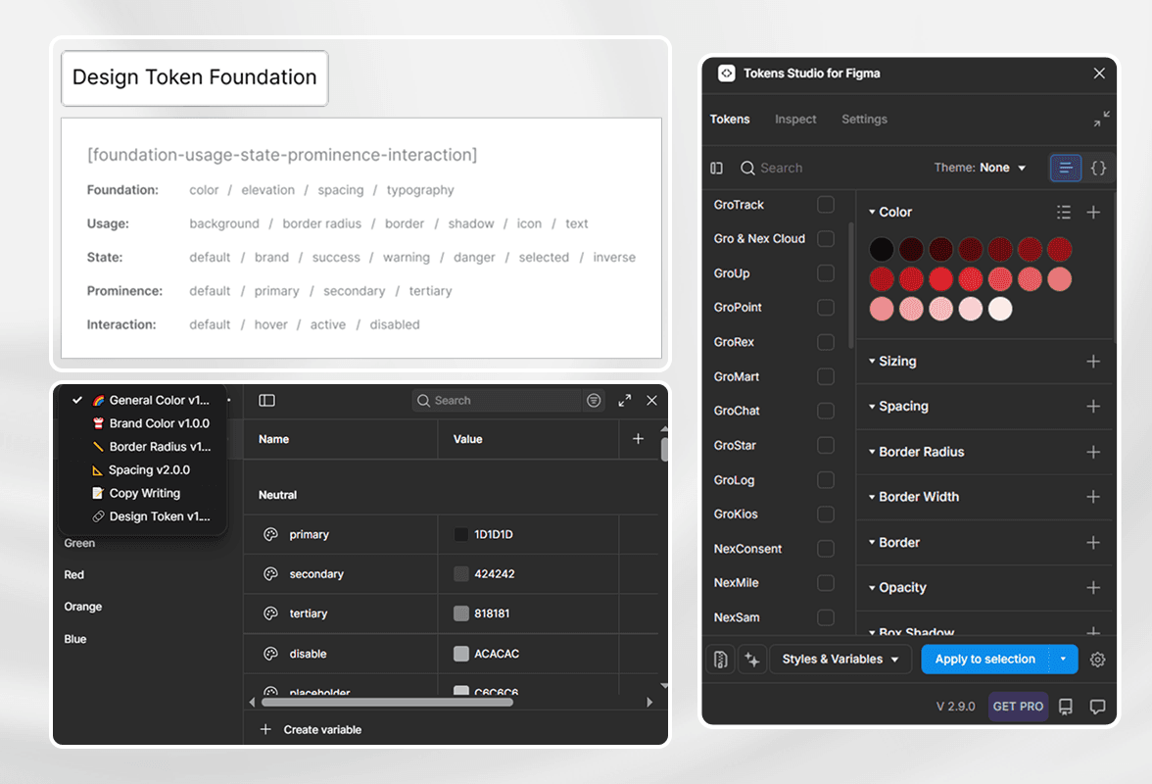Click the color icon of disable variable
Image resolution: width=1152 pixels, height=784 pixels.
click(x=270, y=654)
